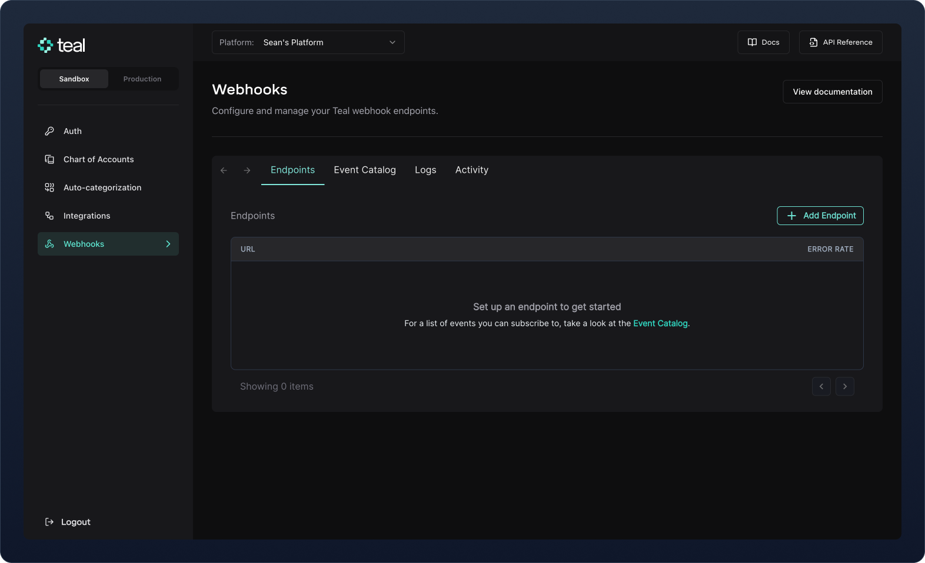Select Integrations in sidebar
Screen dimensions: 925x563
[108, 216]
